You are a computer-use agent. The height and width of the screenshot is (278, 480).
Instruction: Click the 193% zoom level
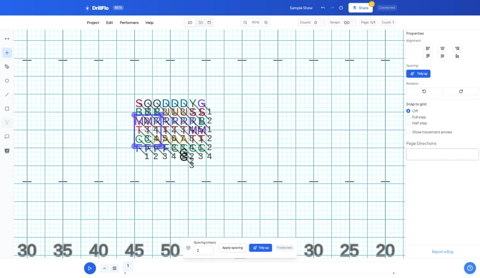point(255,22)
